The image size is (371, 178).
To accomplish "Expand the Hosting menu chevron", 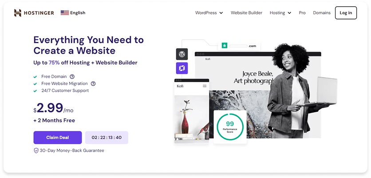I will [x=289, y=13].
